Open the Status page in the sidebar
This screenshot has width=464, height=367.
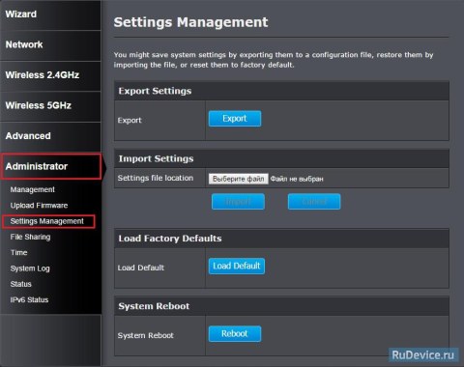pos(21,284)
